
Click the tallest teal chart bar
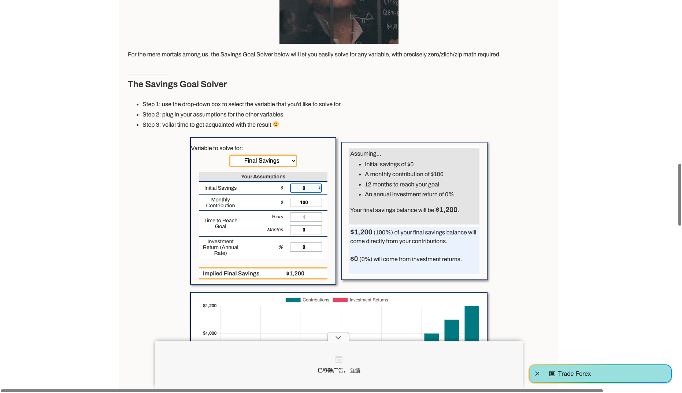click(472, 323)
